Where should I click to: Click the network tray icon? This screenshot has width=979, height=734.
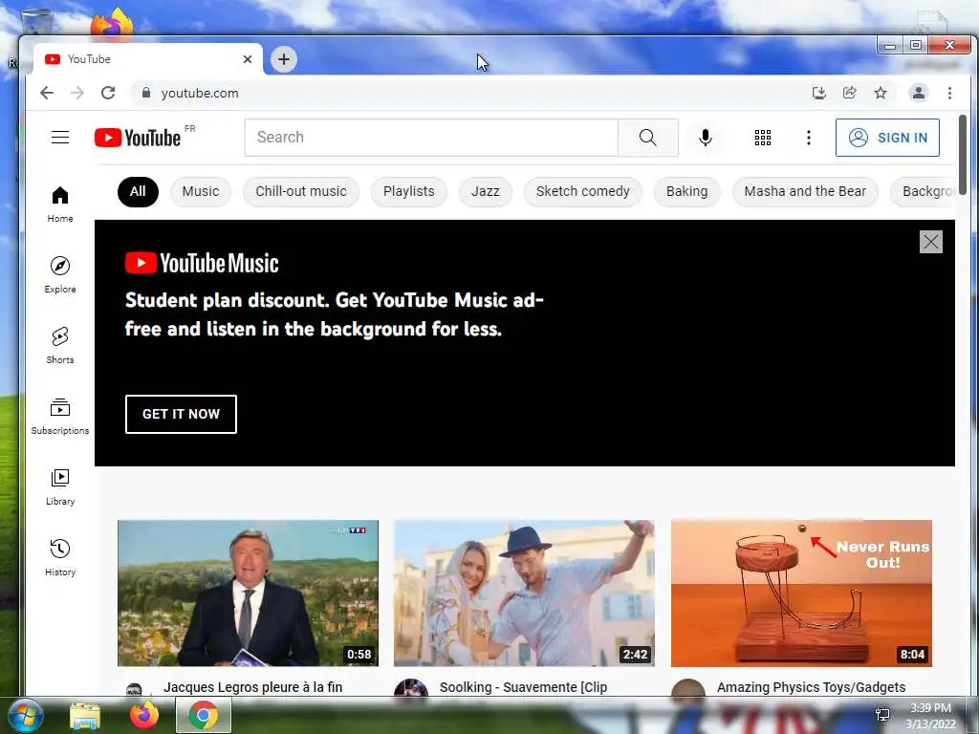[x=882, y=715]
